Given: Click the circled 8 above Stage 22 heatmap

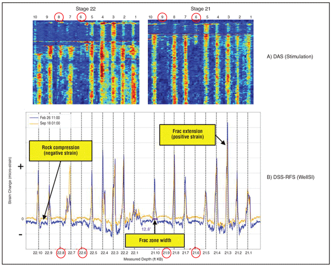Looking at the screenshot, I should (59, 17).
